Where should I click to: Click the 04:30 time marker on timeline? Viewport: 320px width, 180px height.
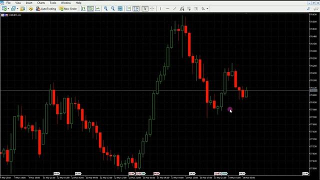click(242, 173)
